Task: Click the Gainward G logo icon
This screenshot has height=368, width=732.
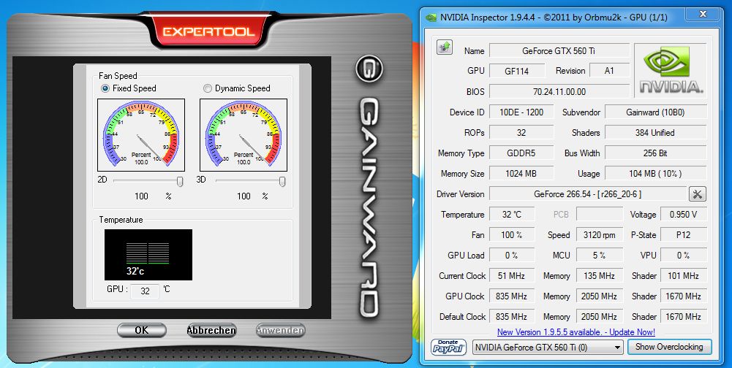Action: click(369, 70)
